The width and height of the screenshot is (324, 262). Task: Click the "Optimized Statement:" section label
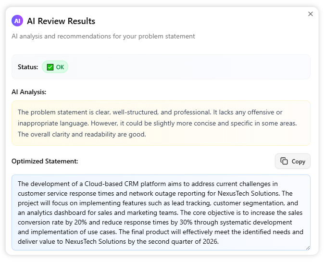[45, 162]
